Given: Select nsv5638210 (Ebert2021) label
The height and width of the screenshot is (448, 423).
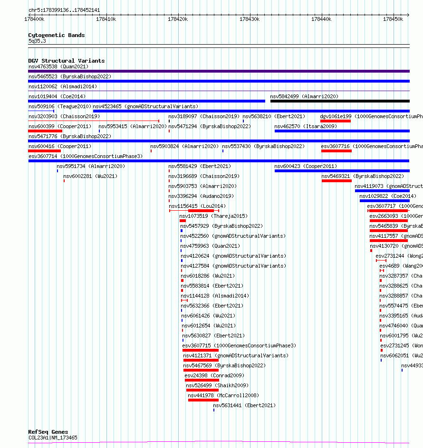Looking at the screenshot, I should click(274, 117).
